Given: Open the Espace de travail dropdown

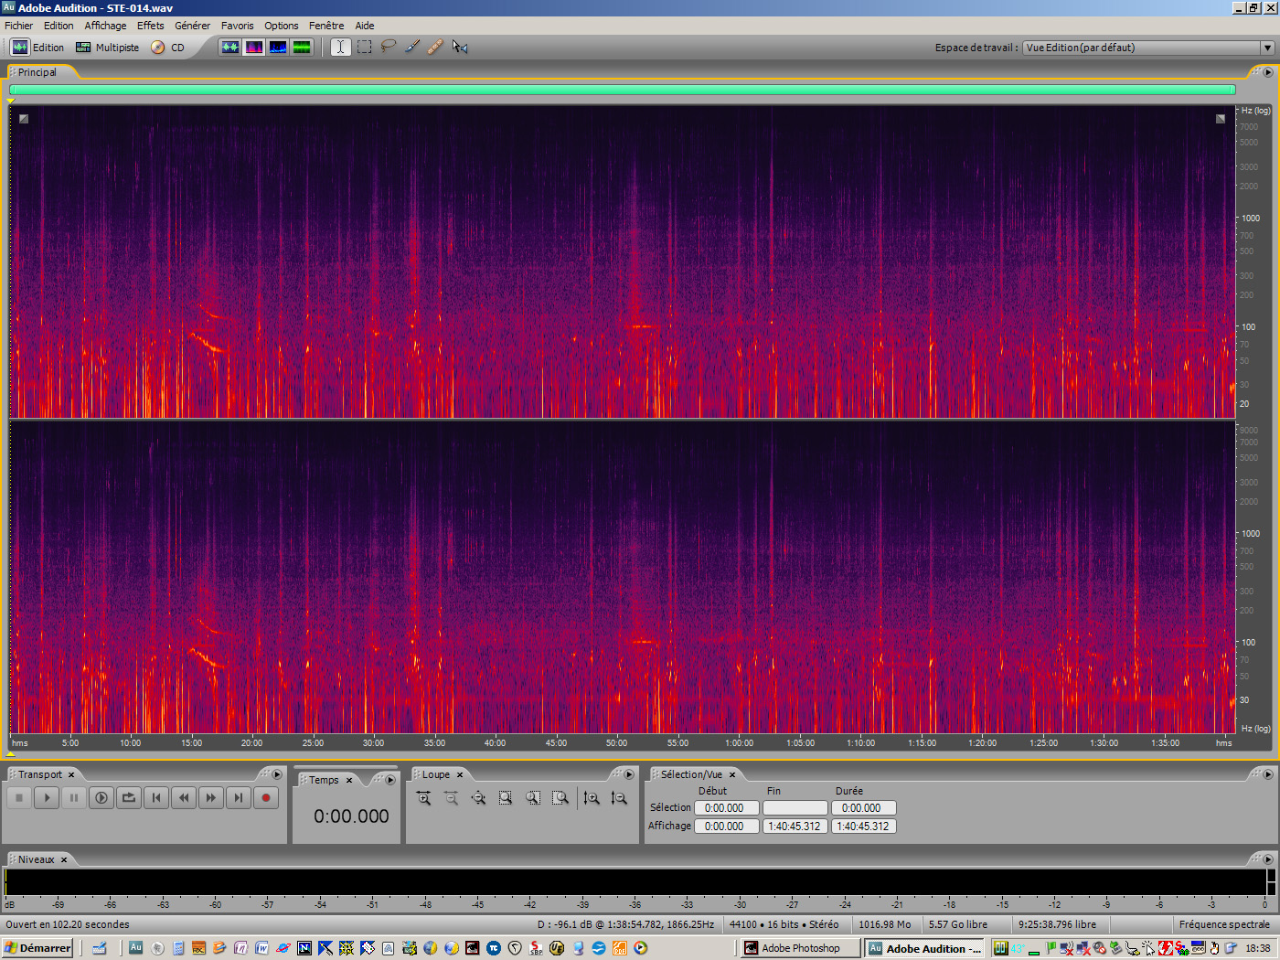Looking at the screenshot, I should click(1267, 48).
